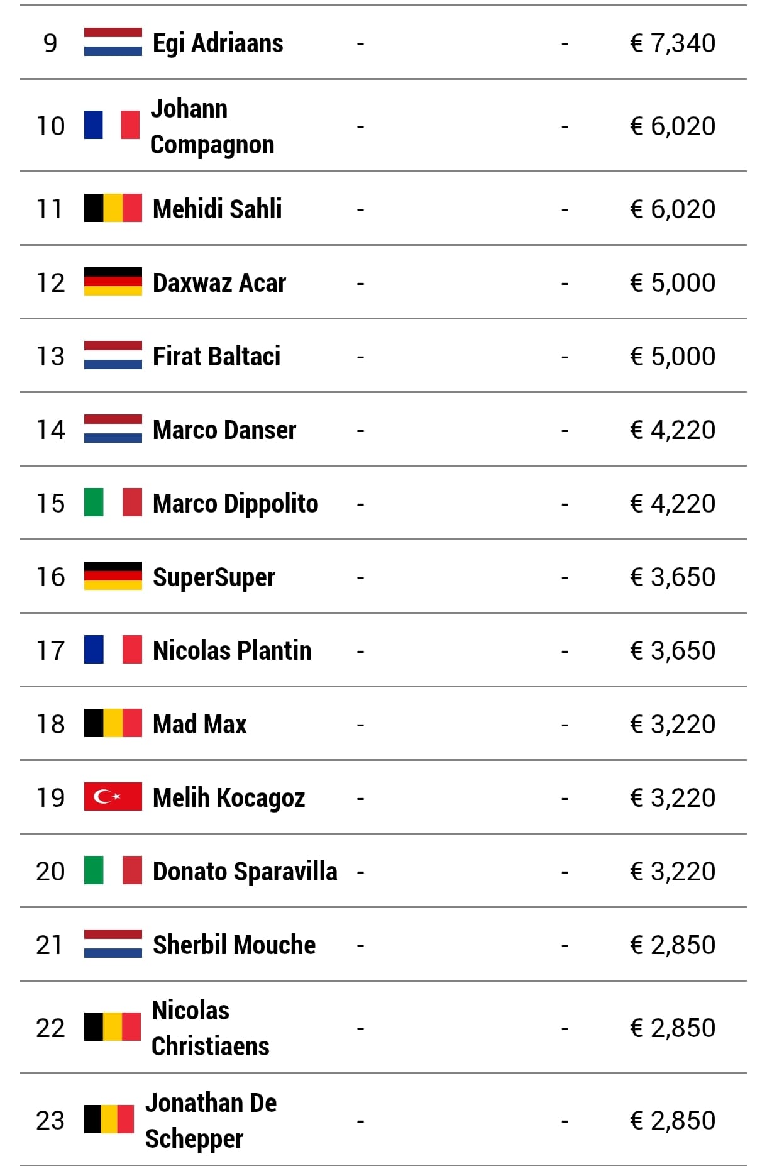The height and width of the screenshot is (1166, 767).
Task: Click the €5,000 prize in Daxwaz Acar's row
Action: (673, 282)
